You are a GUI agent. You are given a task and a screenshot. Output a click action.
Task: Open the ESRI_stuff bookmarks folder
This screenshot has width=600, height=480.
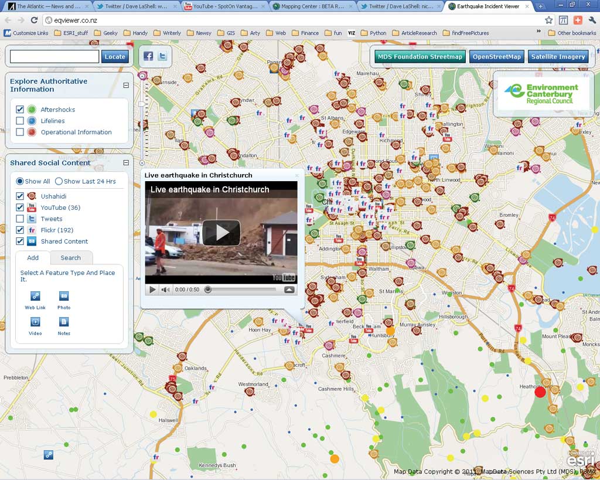[x=71, y=33]
